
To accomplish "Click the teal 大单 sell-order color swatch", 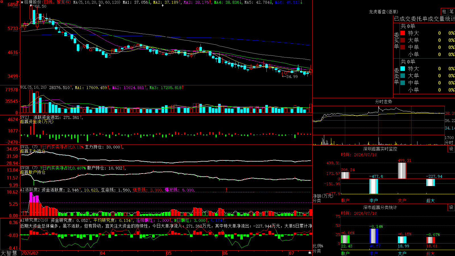I will (x=403, y=76).
